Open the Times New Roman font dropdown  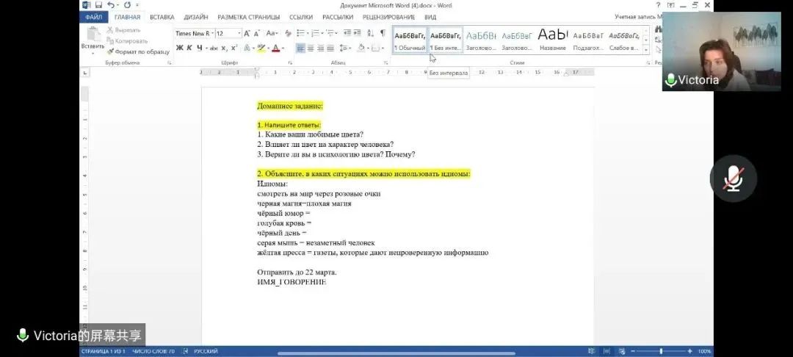point(194,33)
